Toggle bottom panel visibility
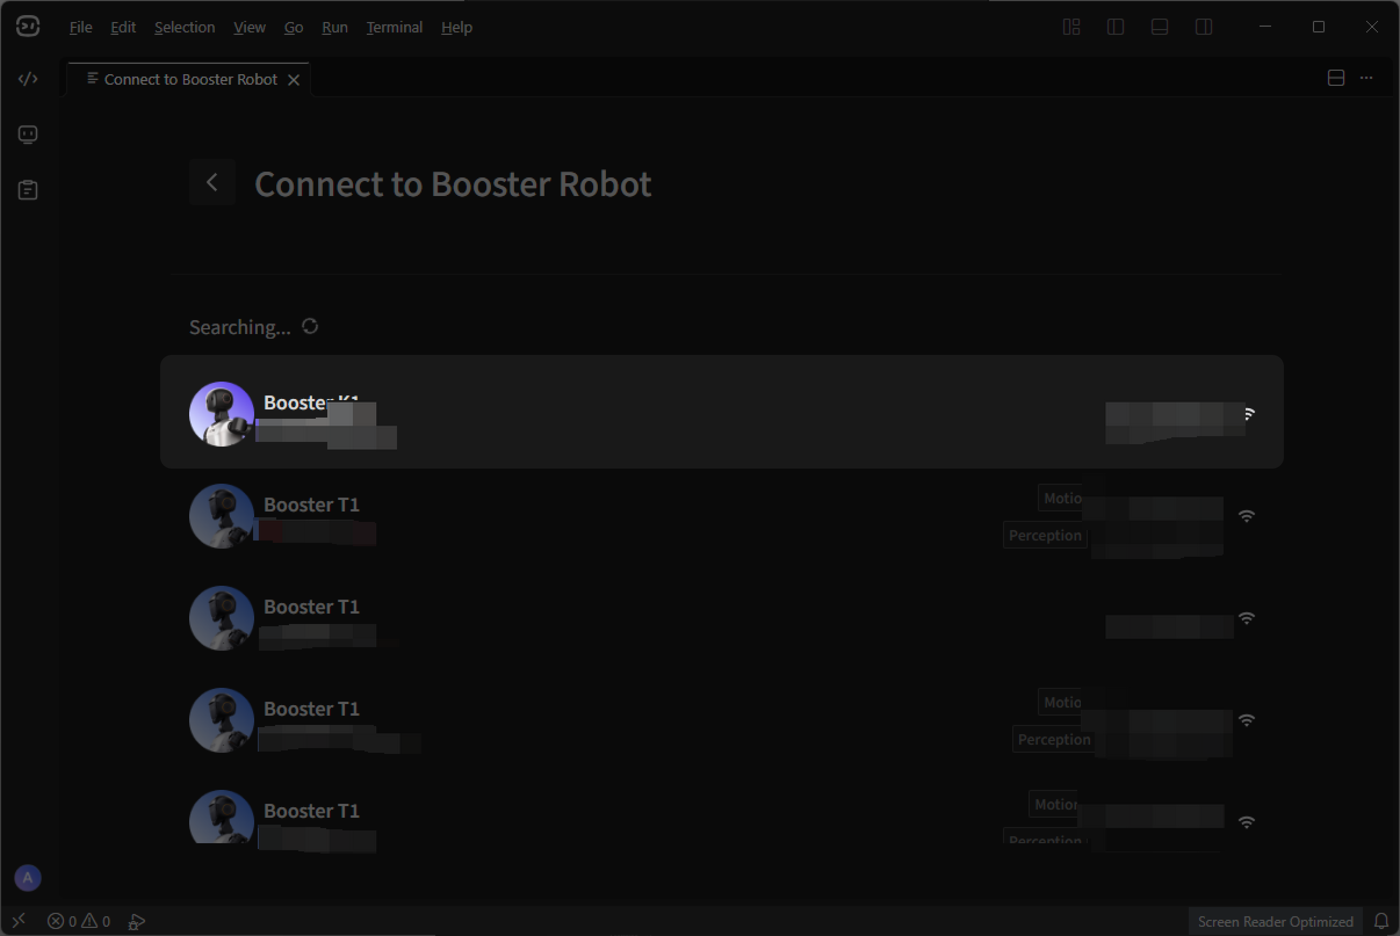Viewport: 1400px width, 936px height. coord(1159,27)
